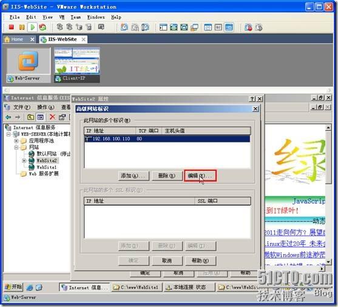
Task: Click the Internet Explorer icon in the quick launch
Action: click(30, 288)
